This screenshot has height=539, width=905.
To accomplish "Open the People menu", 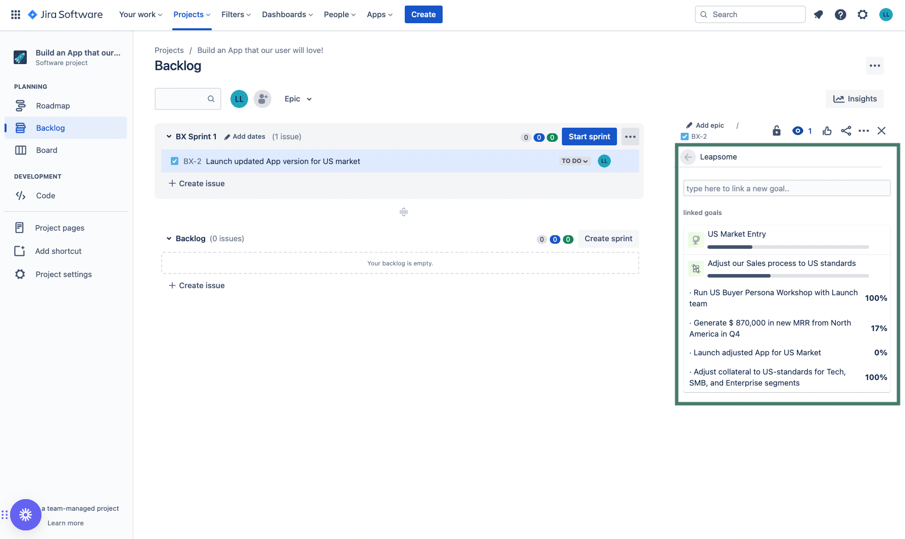I will tap(340, 15).
